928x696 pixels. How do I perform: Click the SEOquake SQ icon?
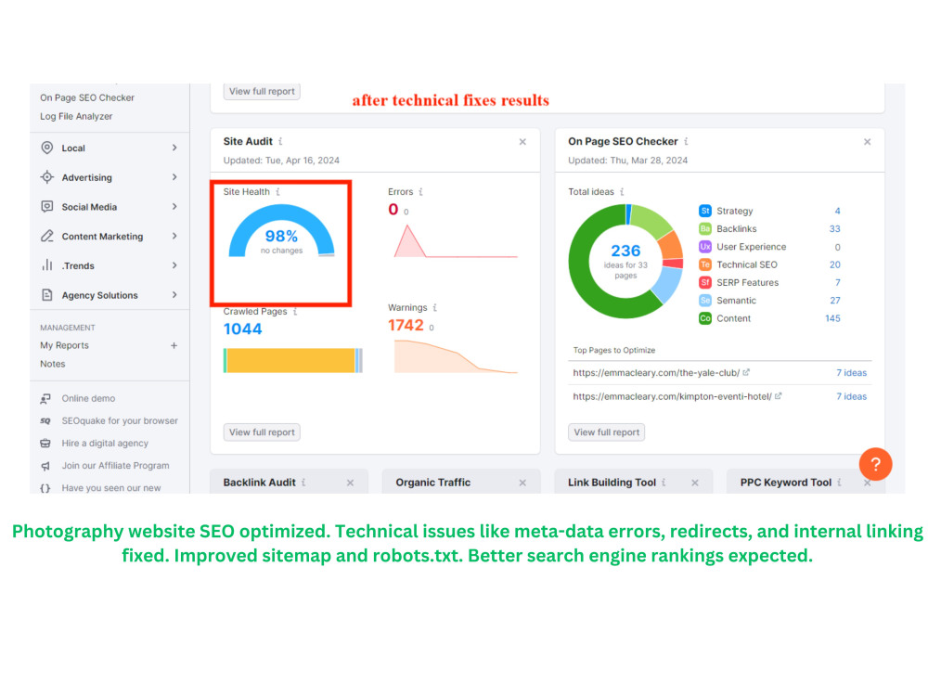click(x=45, y=420)
